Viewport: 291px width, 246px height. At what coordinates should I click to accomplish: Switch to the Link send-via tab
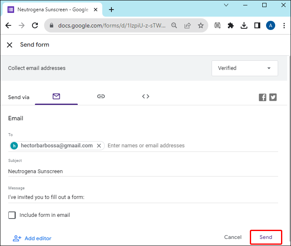click(101, 97)
